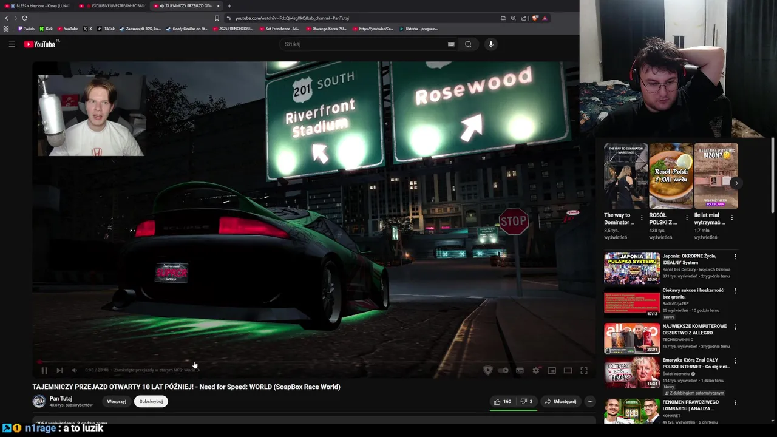This screenshot has height=437, width=777.
Task: Open more actions menu beside Udostępnij
Action: (589, 401)
